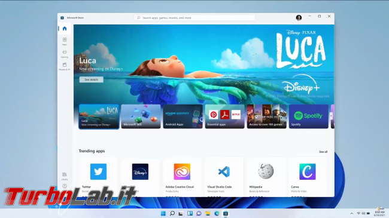Image resolution: width=389 pixels, height=218 pixels.
Task: Click the search magnifier icon in search box
Action: pos(139,18)
